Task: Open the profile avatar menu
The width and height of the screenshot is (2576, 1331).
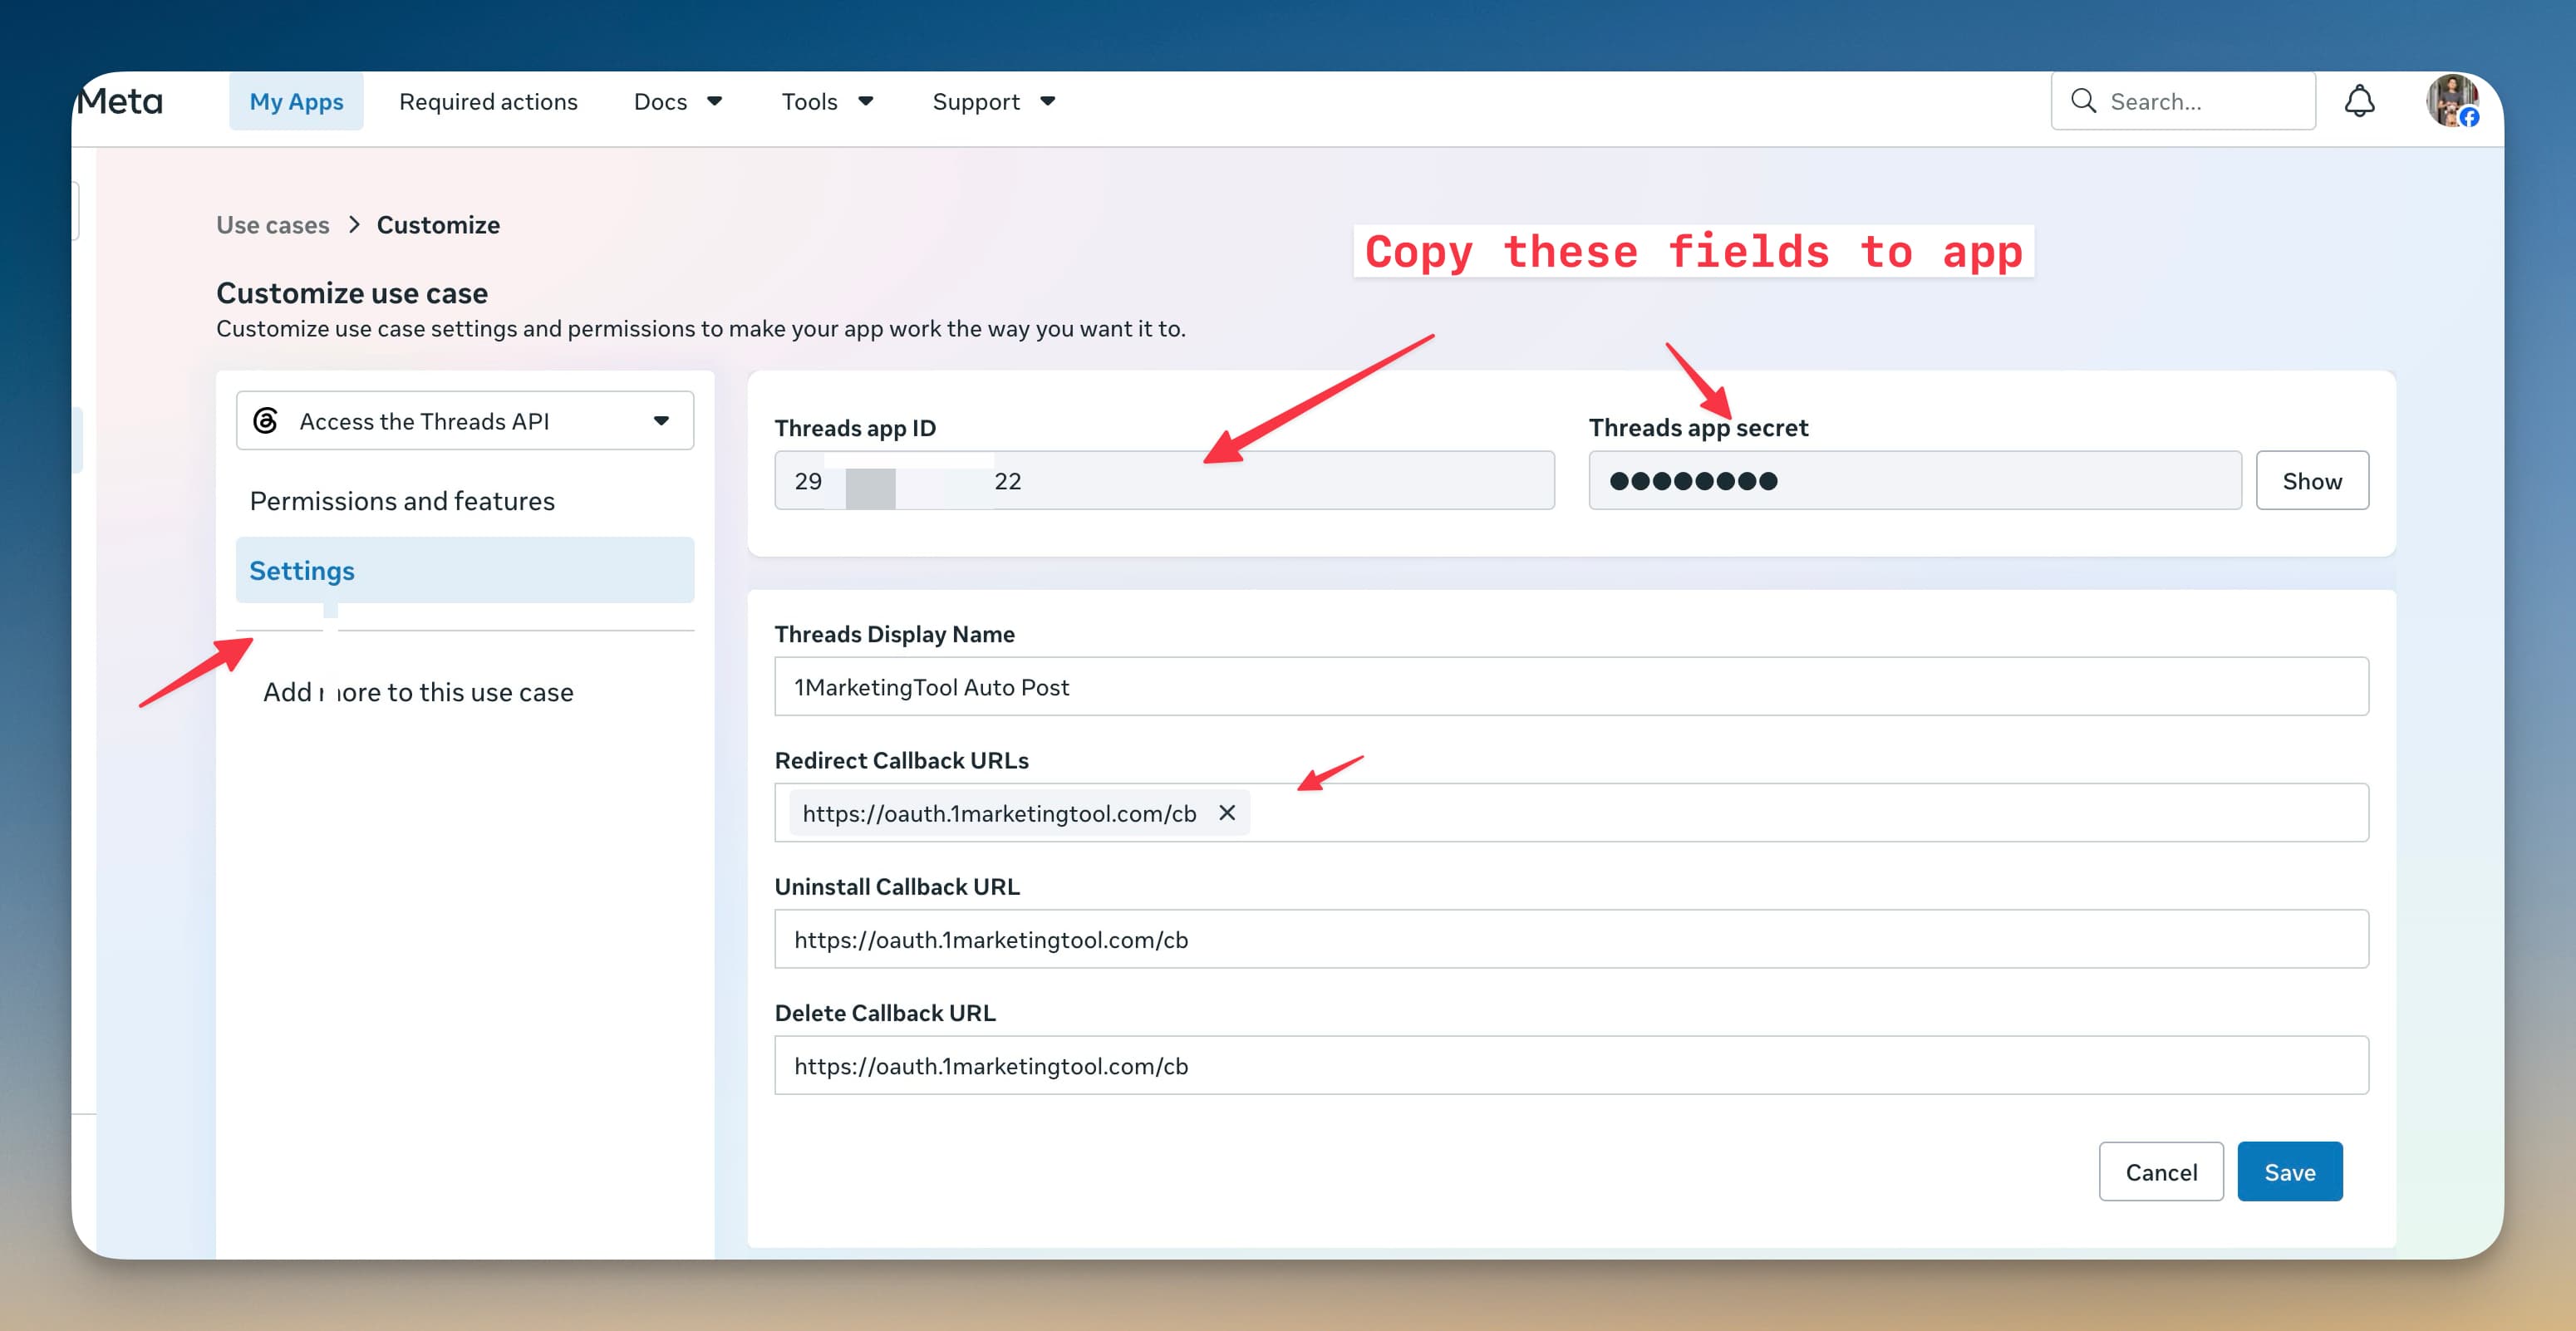Action: [x=2452, y=101]
